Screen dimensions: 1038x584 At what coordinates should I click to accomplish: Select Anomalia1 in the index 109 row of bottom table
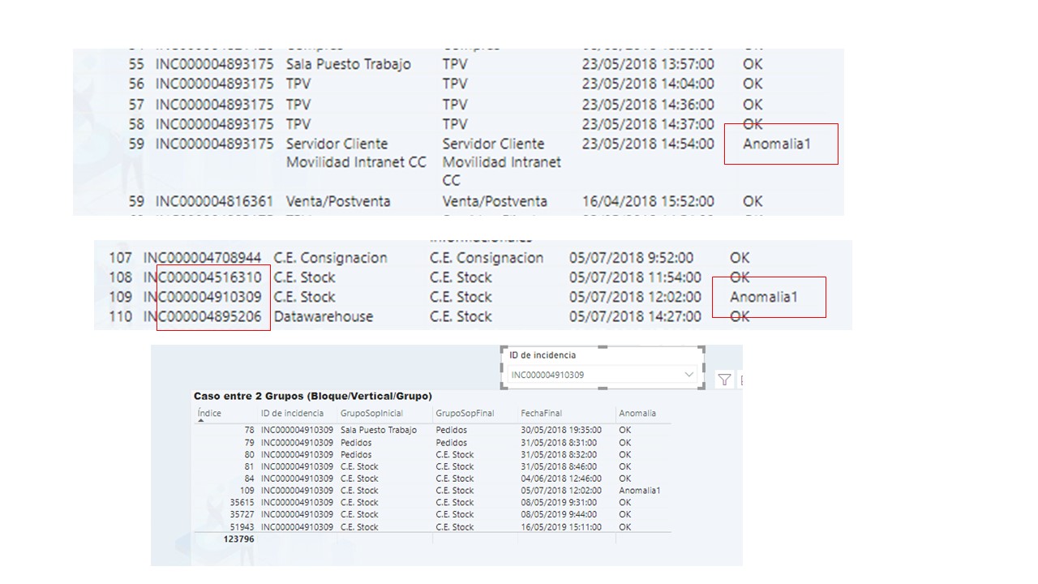click(640, 491)
